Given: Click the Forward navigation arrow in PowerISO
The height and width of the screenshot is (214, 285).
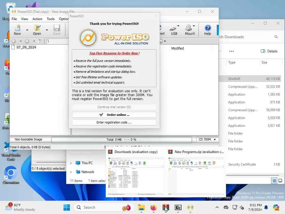Looking at the screenshot, I should [27, 41].
